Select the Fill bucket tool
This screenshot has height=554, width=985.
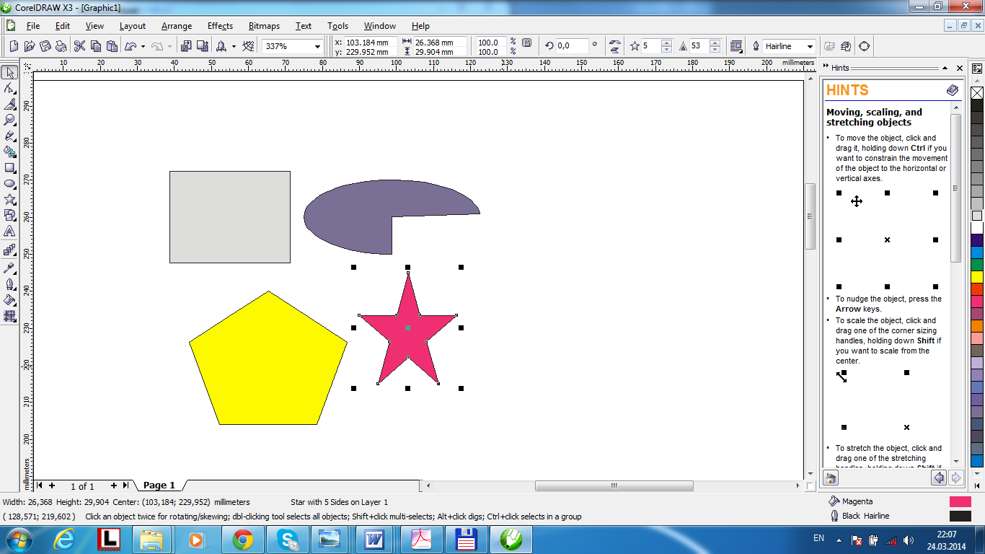click(x=9, y=299)
